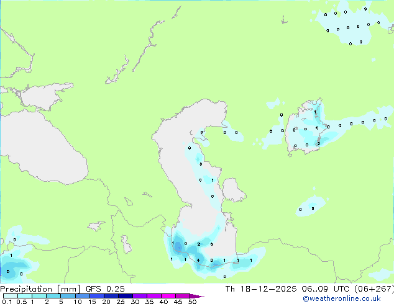Click the legend label "50"
394x304 pixels.
[x=192, y=302]
